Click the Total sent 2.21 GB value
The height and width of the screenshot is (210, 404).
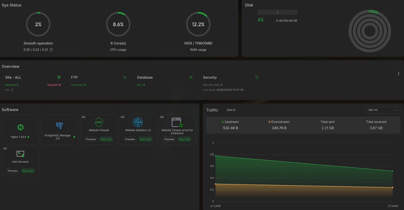[x=328, y=128]
